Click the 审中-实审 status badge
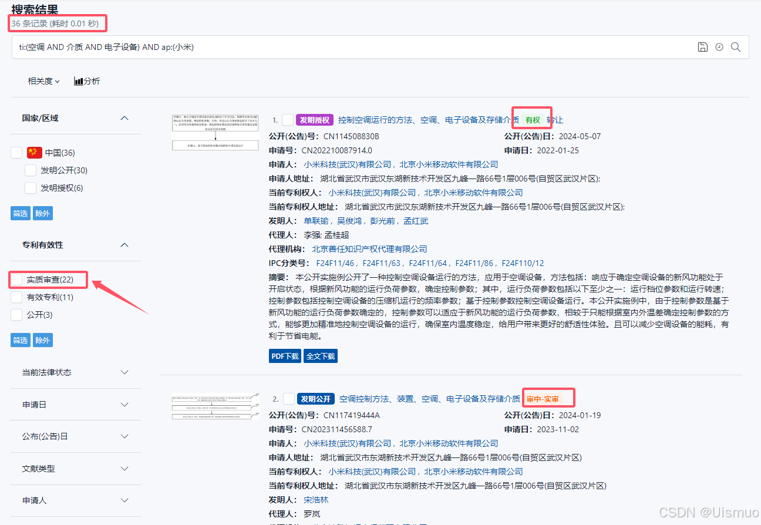Screen dimensions: 761x525 543,399
